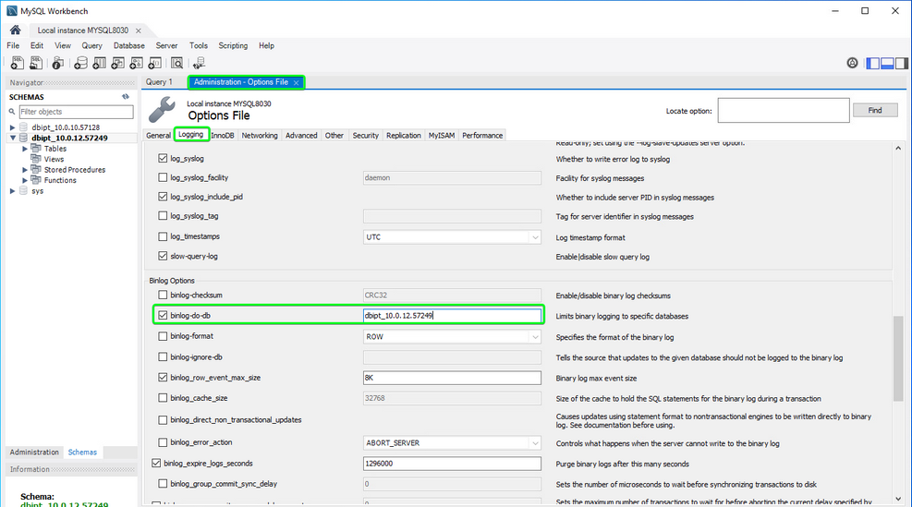Click the create new view icon
Screen dimensions: 912x507
coord(118,63)
